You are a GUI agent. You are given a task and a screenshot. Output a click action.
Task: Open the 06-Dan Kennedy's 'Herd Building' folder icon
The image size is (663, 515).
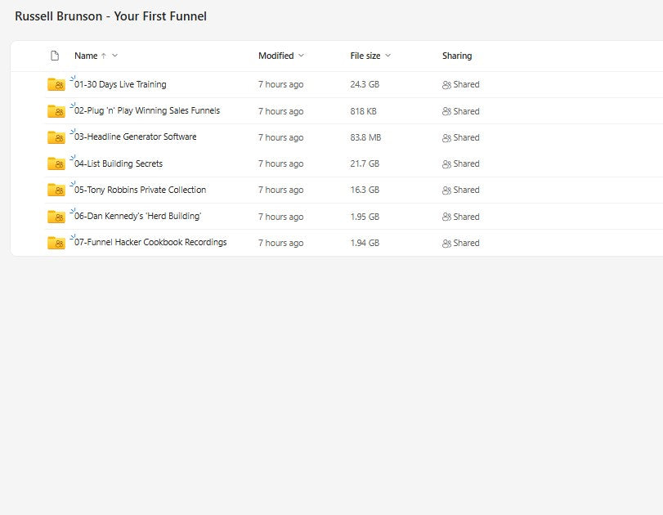pos(56,217)
